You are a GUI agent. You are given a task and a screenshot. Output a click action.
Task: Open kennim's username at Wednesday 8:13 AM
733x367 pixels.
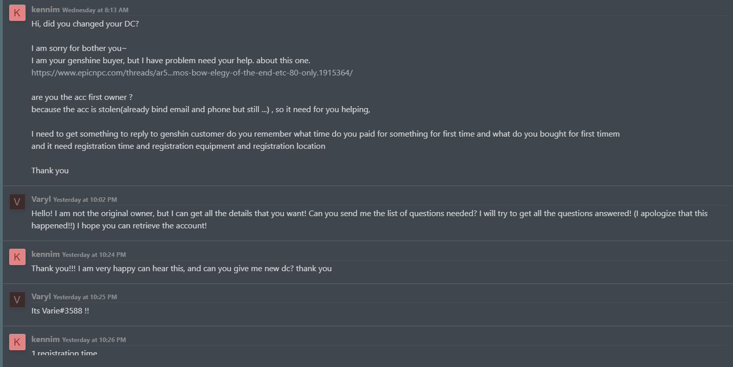click(x=45, y=10)
